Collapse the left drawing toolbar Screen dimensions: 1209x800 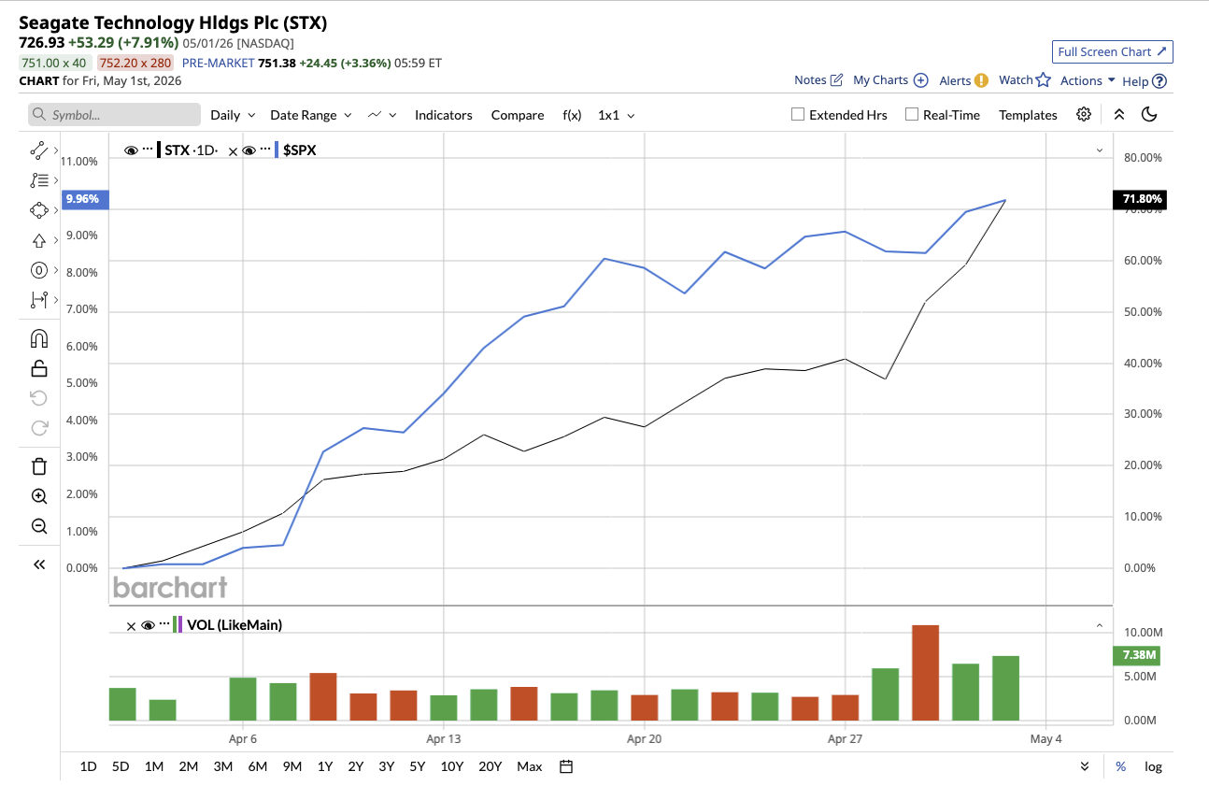click(39, 564)
